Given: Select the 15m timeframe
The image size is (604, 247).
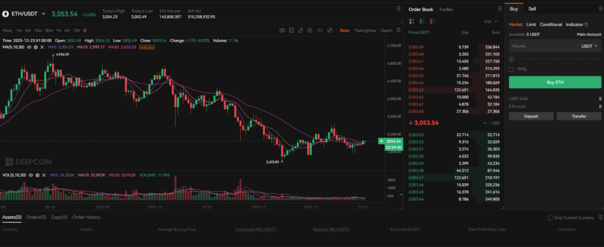Looking at the screenshot, I should 38,31.
